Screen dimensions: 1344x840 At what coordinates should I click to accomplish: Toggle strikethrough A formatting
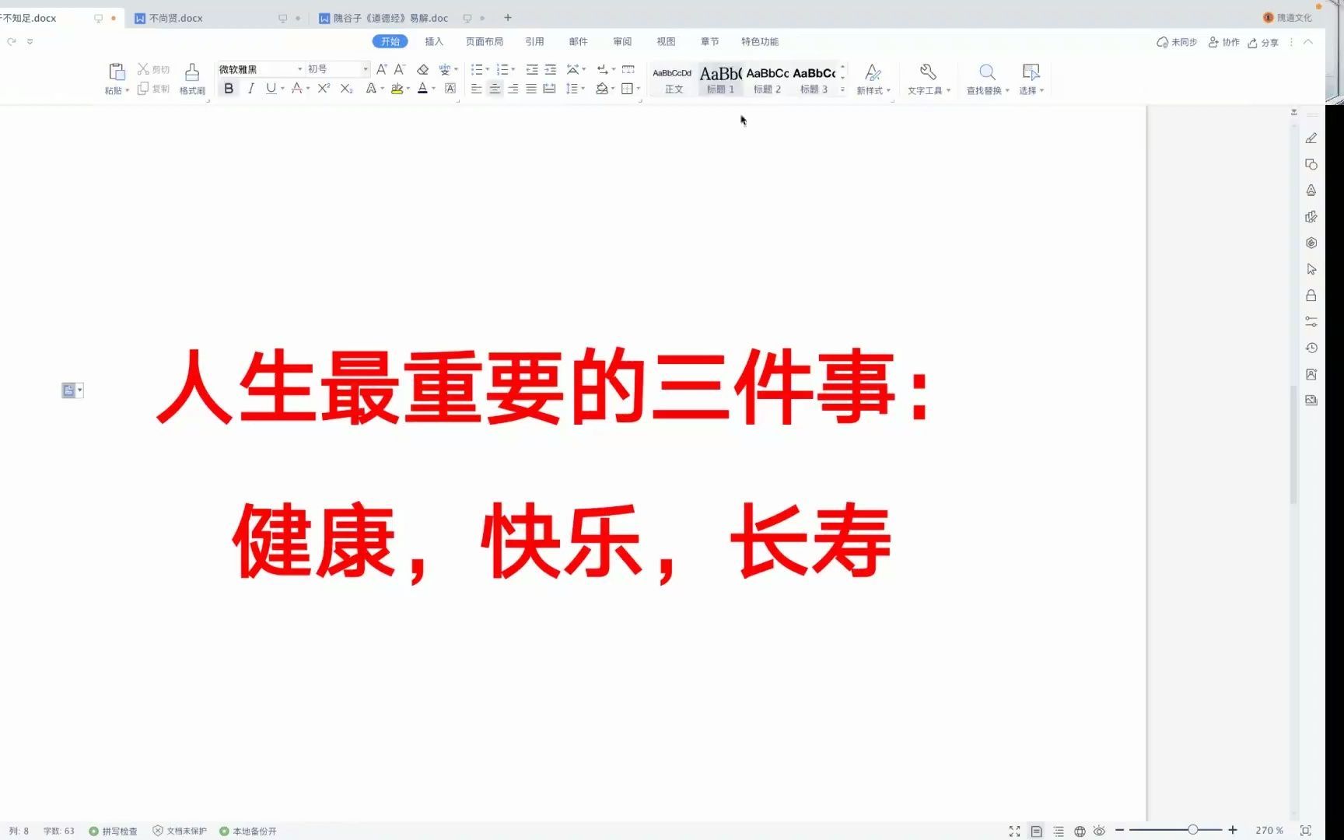pos(296,89)
